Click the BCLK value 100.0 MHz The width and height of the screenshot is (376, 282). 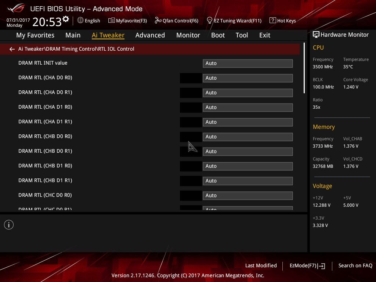pos(323,87)
